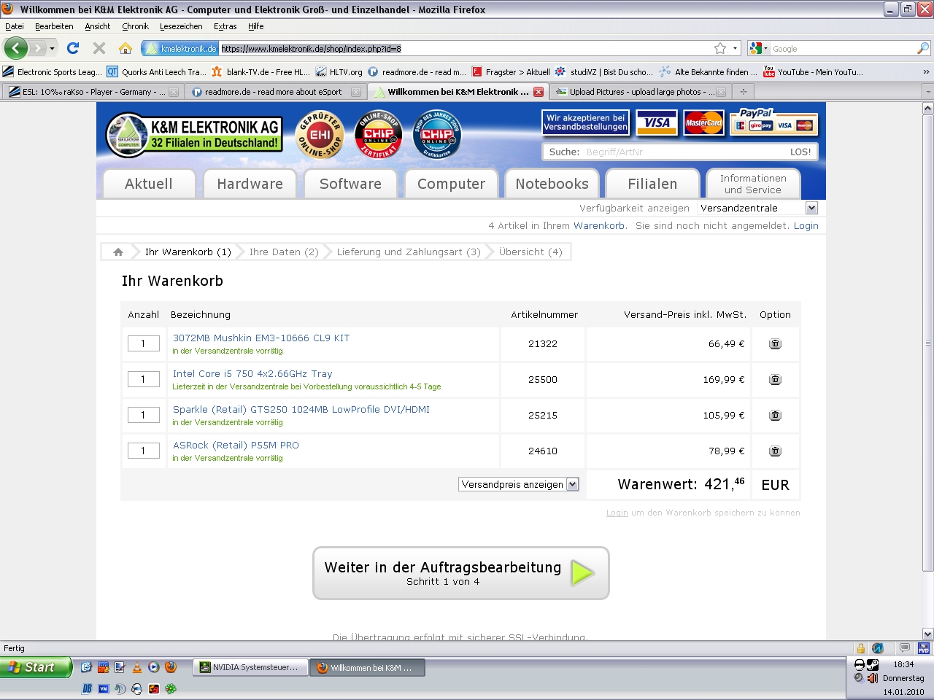Open the Intel Core i5 750 product link

tap(252, 373)
